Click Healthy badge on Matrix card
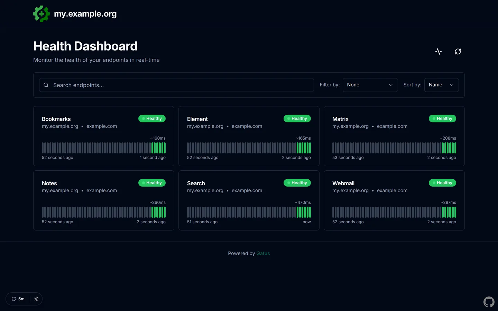Screen dimensions: 498x311 442,119
